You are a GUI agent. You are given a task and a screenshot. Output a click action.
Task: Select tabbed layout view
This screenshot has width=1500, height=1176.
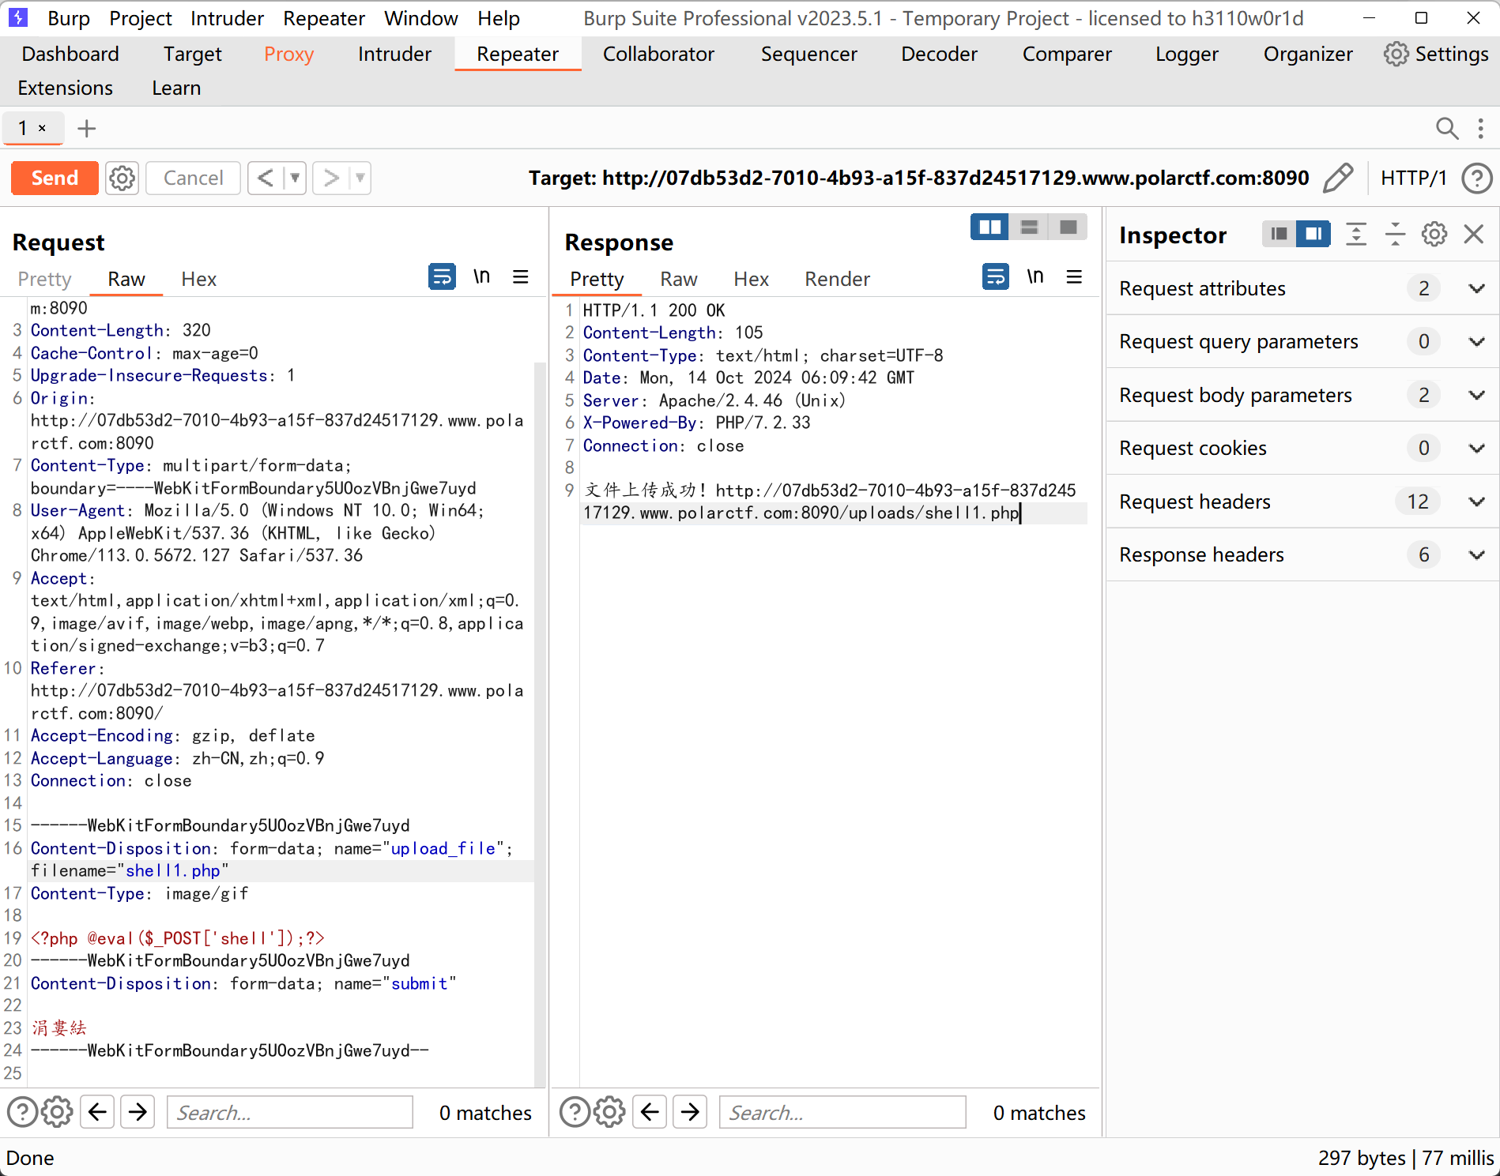(x=1068, y=227)
